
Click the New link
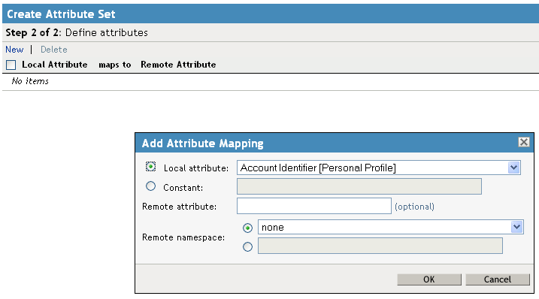14,50
